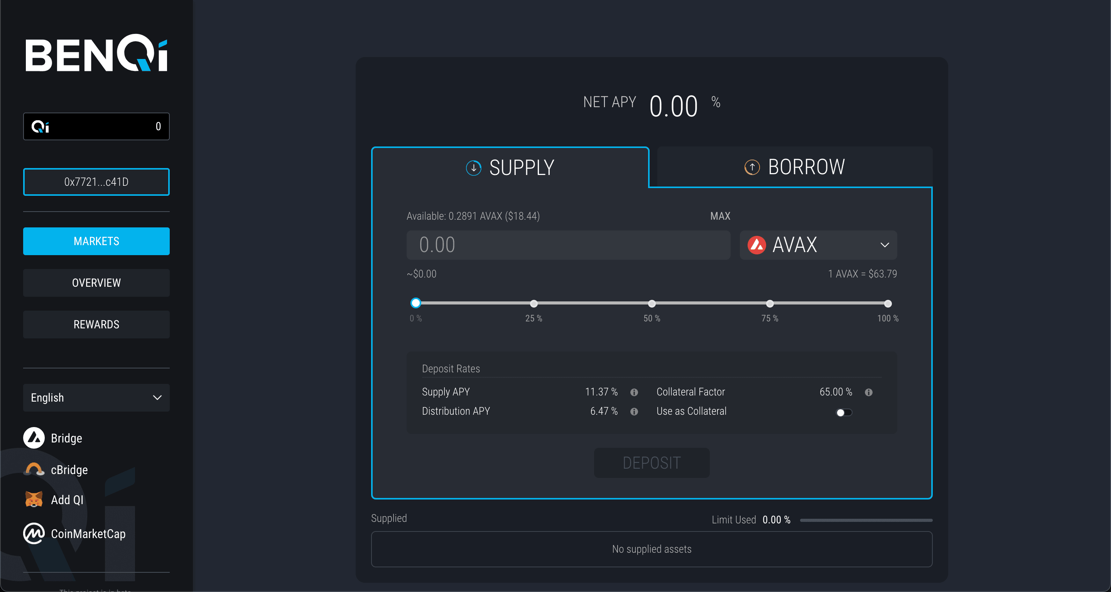Click the 6.47 % Distribution APY value
The height and width of the screenshot is (592, 1111).
coord(604,411)
